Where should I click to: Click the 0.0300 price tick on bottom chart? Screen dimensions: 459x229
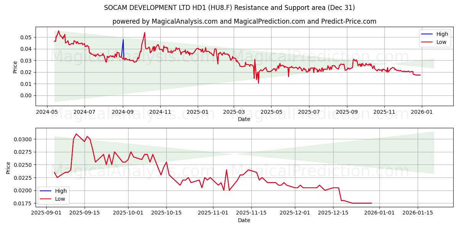pyautogui.click(x=23, y=139)
